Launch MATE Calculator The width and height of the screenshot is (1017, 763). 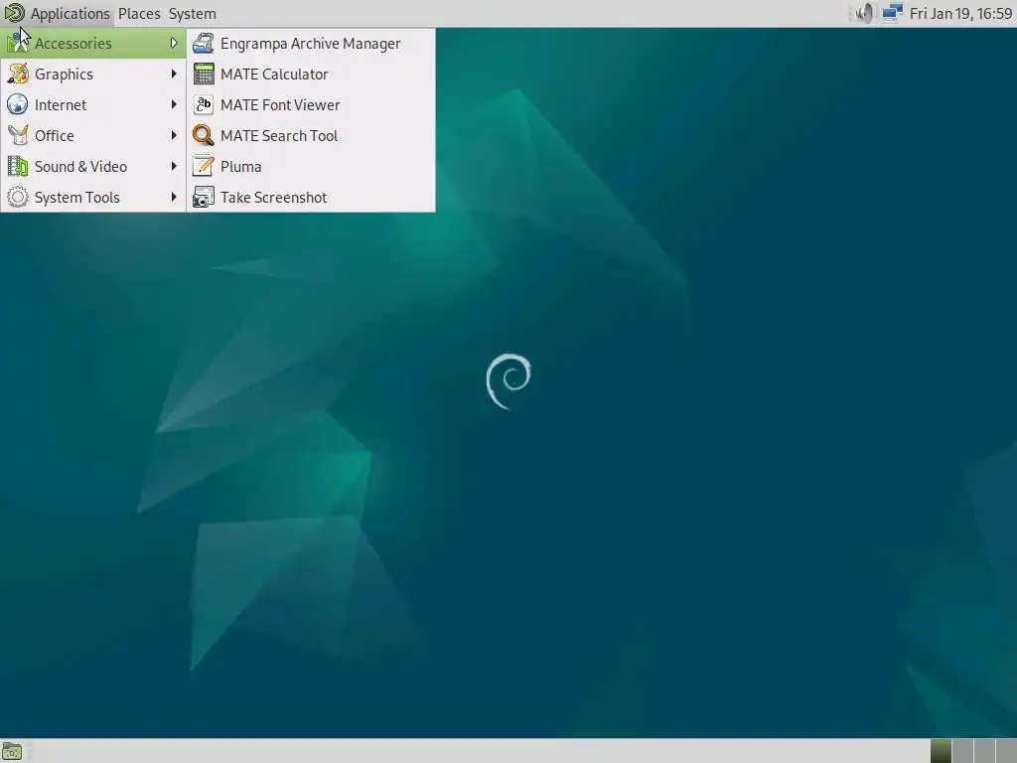[x=311, y=74]
